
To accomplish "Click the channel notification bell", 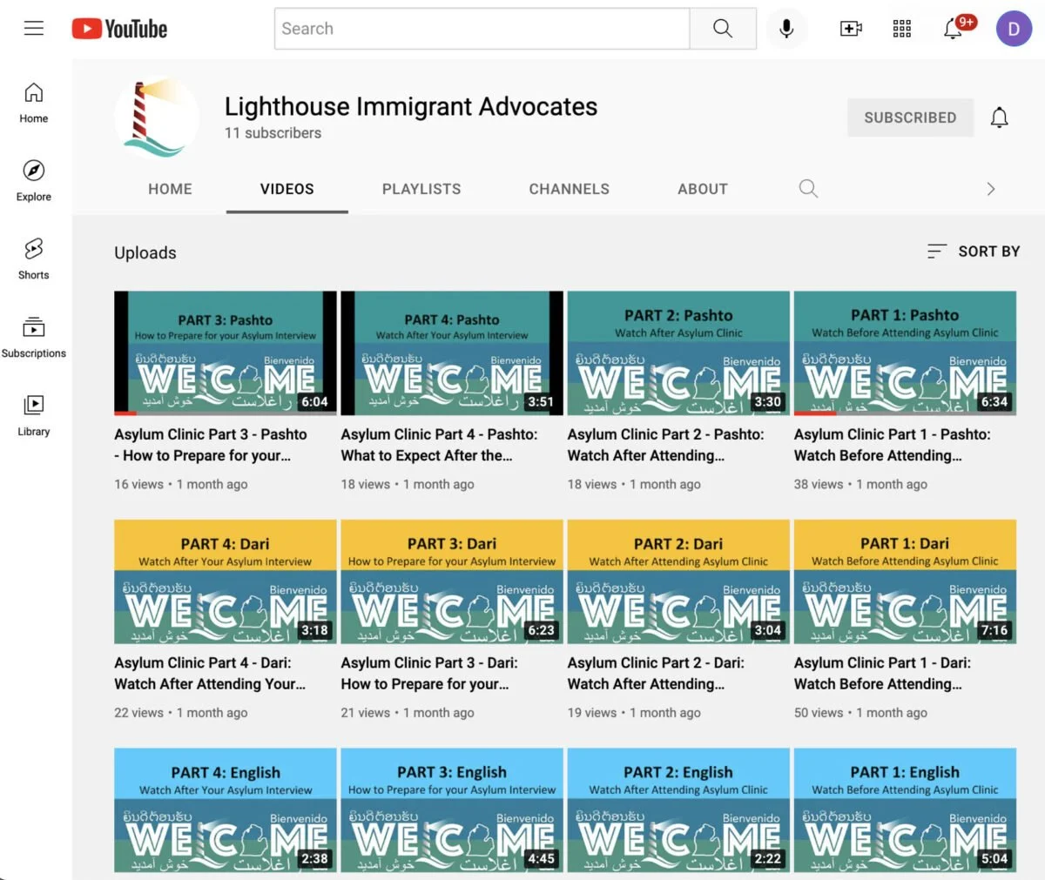I will point(999,118).
